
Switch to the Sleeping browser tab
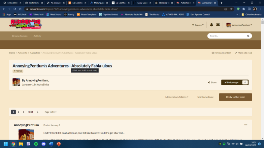tap(163, 3)
